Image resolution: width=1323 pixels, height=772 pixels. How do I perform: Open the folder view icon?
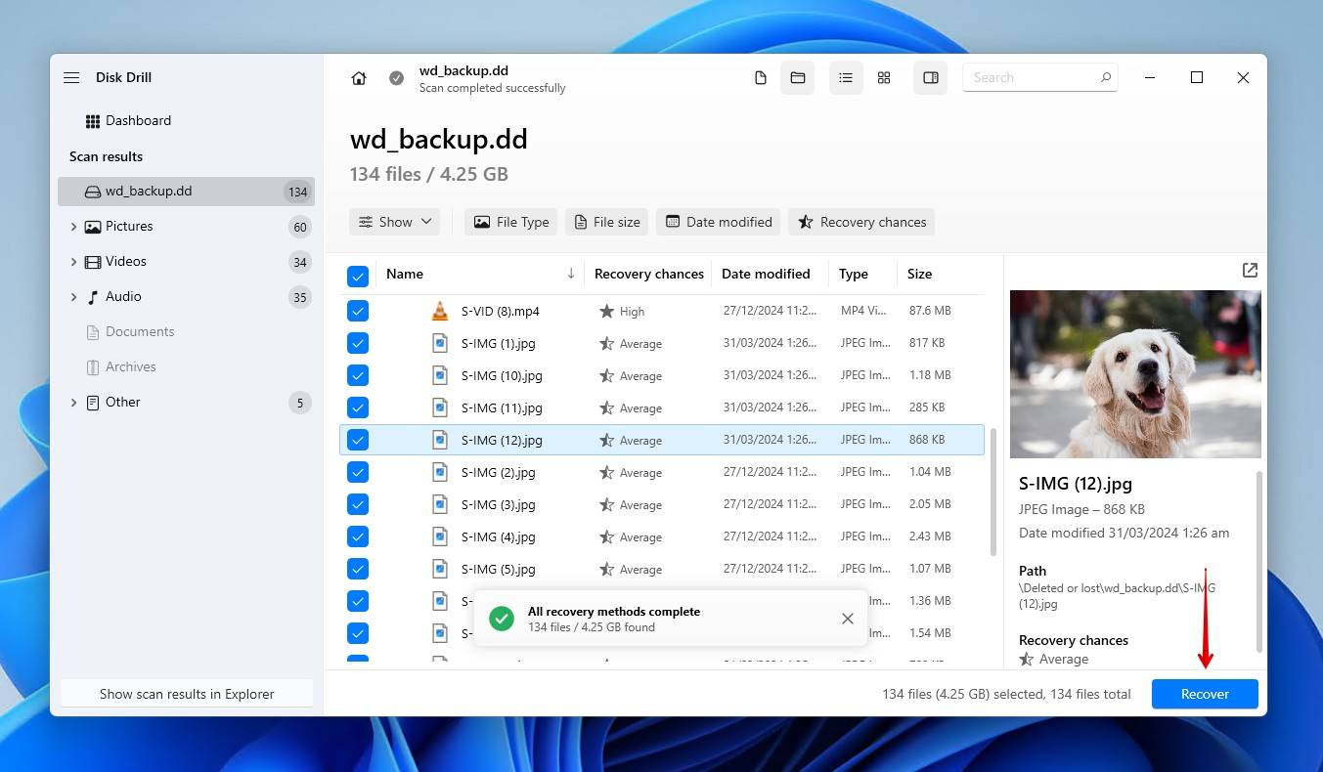(x=798, y=77)
